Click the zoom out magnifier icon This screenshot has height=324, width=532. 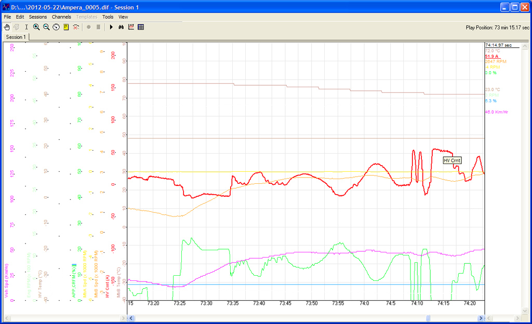46,27
